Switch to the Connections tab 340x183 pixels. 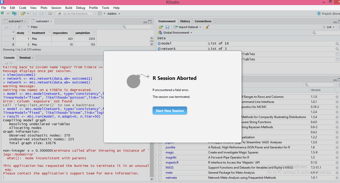pyautogui.click(x=203, y=21)
